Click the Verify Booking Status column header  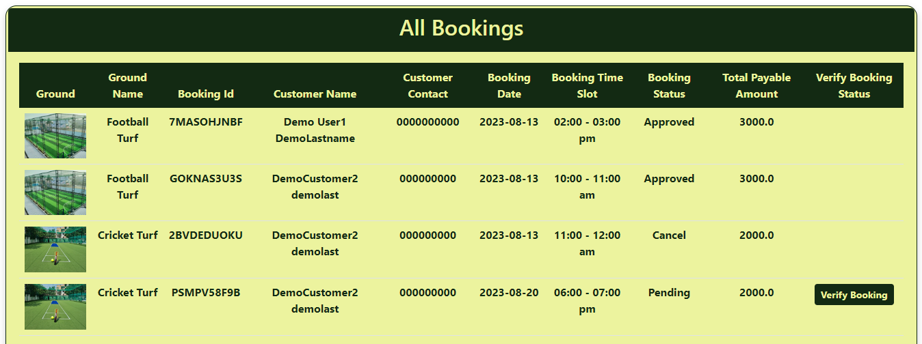[x=854, y=86]
